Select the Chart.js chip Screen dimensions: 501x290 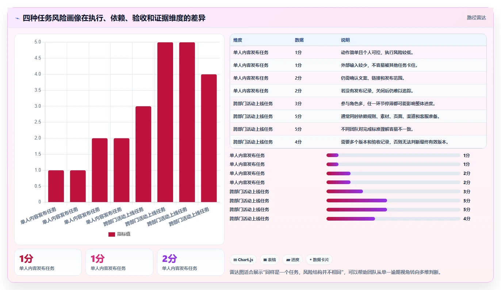pos(243,260)
